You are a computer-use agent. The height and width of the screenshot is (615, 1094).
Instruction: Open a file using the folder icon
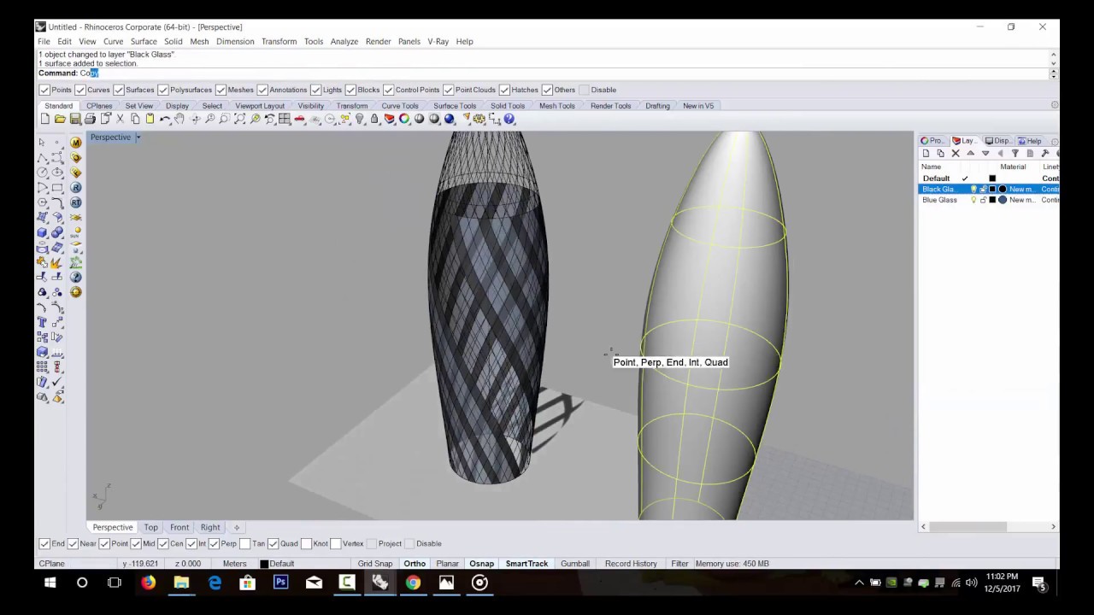pyautogui.click(x=61, y=120)
